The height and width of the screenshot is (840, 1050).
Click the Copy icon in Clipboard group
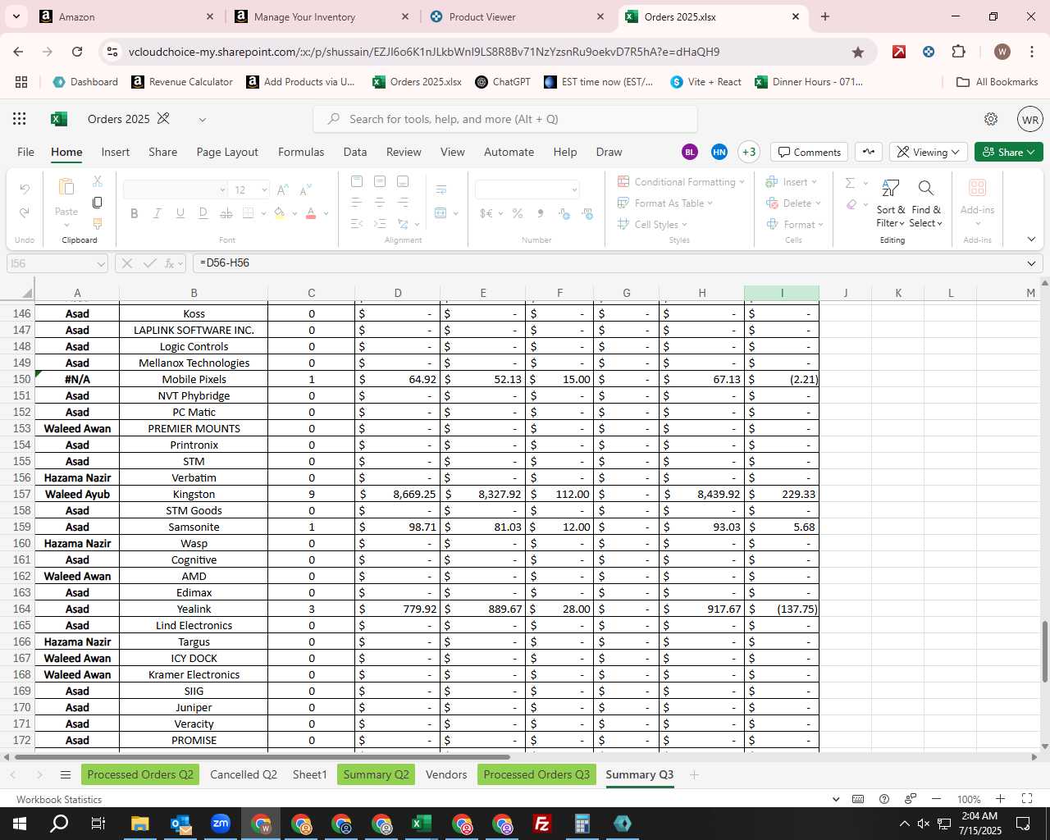click(x=97, y=202)
